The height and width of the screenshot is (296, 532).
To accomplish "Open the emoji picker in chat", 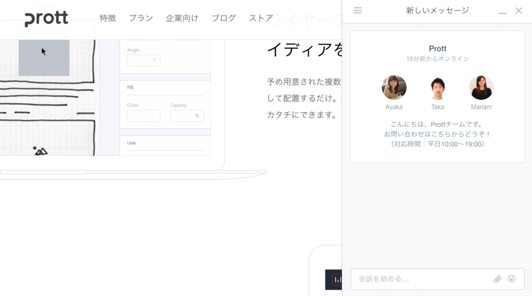I will [511, 279].
